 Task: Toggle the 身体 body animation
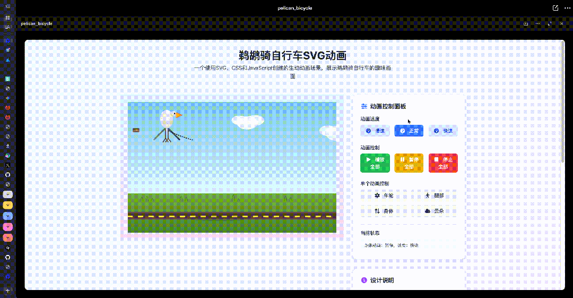[x=384, y=211]
